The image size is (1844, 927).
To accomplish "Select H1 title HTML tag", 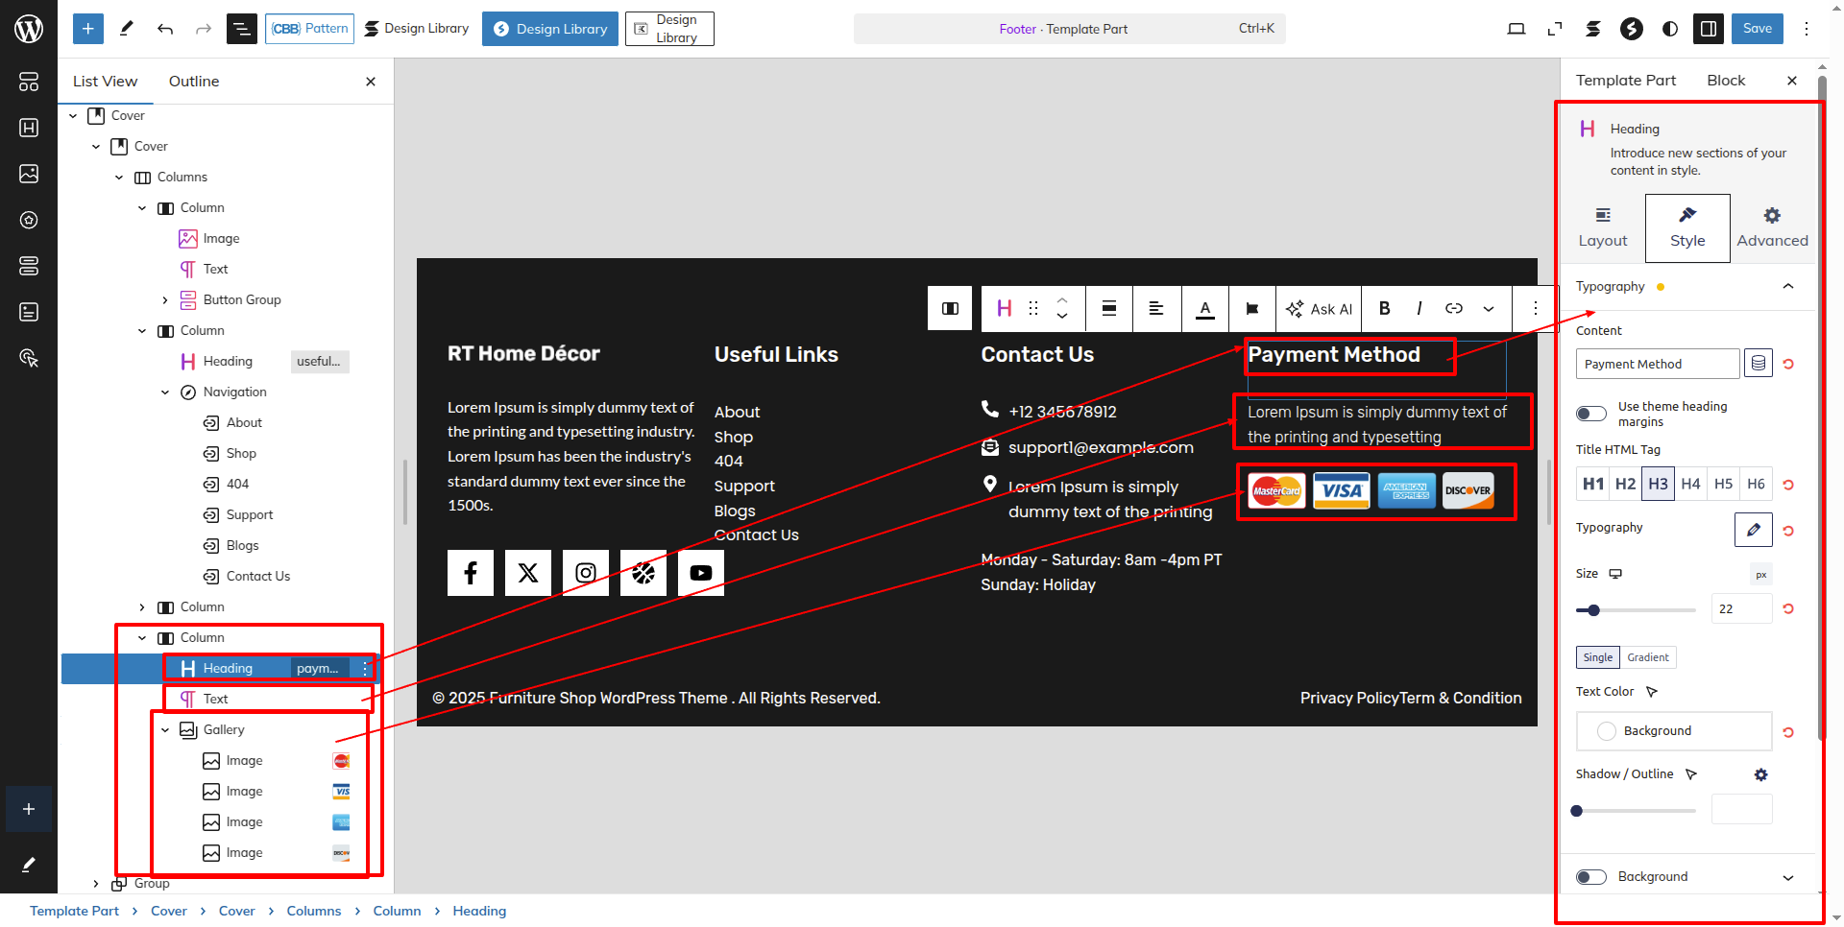I will [x=1593, y=484].
